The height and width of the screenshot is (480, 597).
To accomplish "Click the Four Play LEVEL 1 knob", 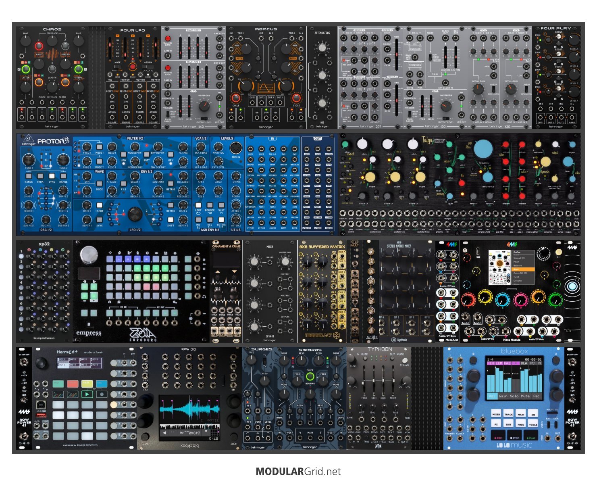I will pos(573,40).
